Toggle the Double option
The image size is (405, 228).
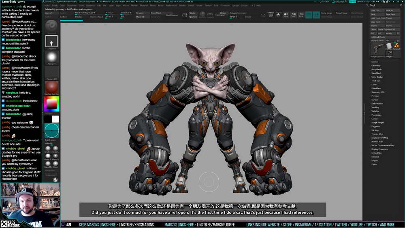(x=248, y=17)
